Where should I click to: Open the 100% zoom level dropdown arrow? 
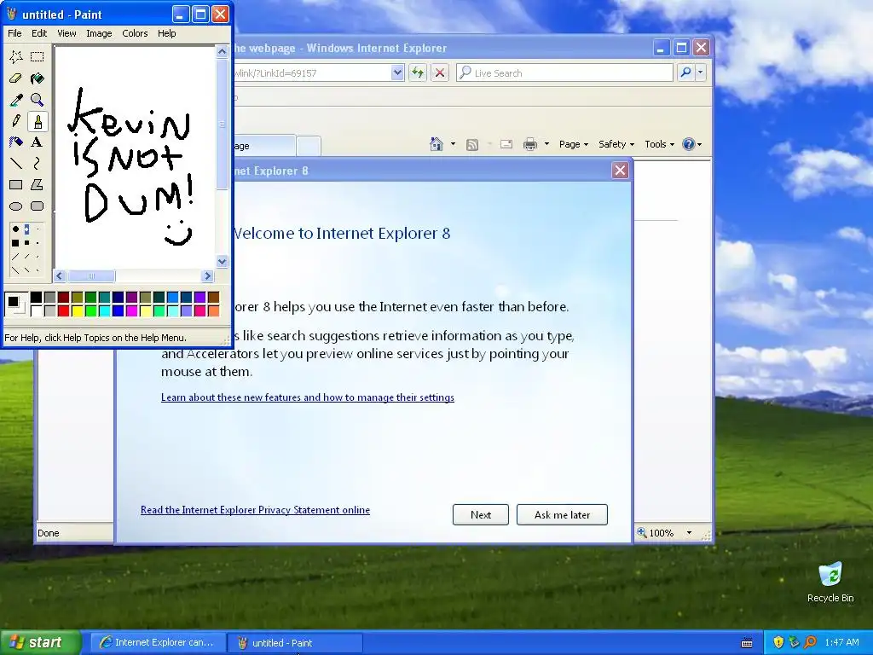pyautogui.click(x=689, y=532)
